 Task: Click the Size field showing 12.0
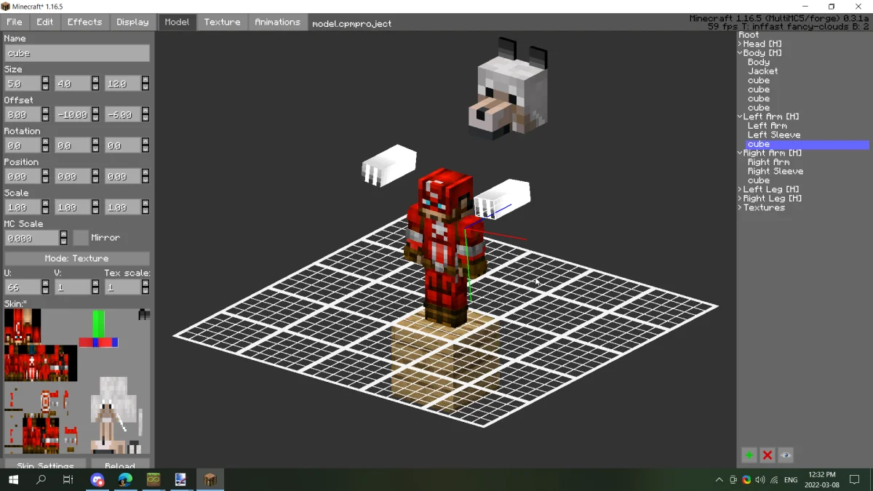point(122,84)
